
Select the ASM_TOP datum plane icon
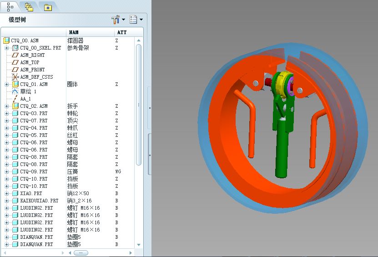point(15,62)
